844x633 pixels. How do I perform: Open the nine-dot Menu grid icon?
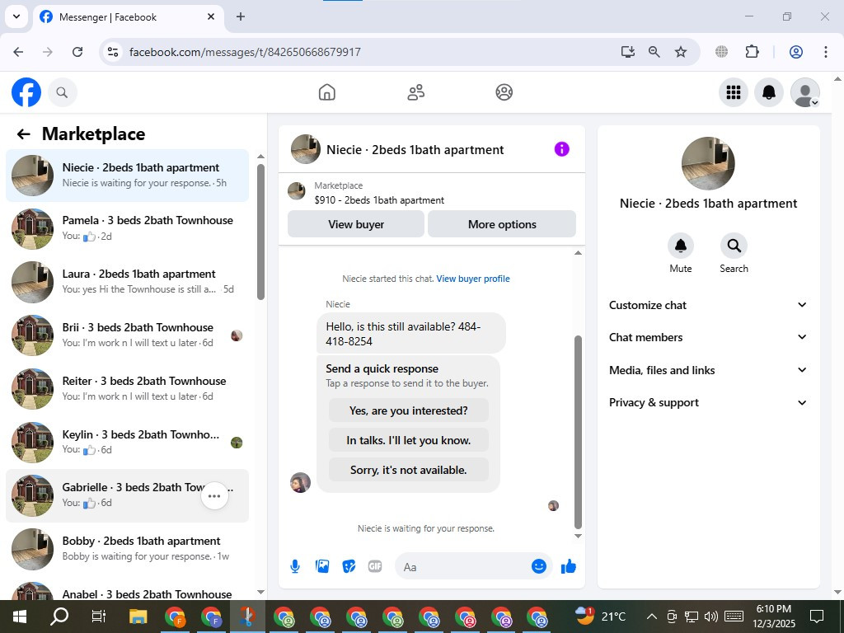pyautogui.click(x=733, y=92)
